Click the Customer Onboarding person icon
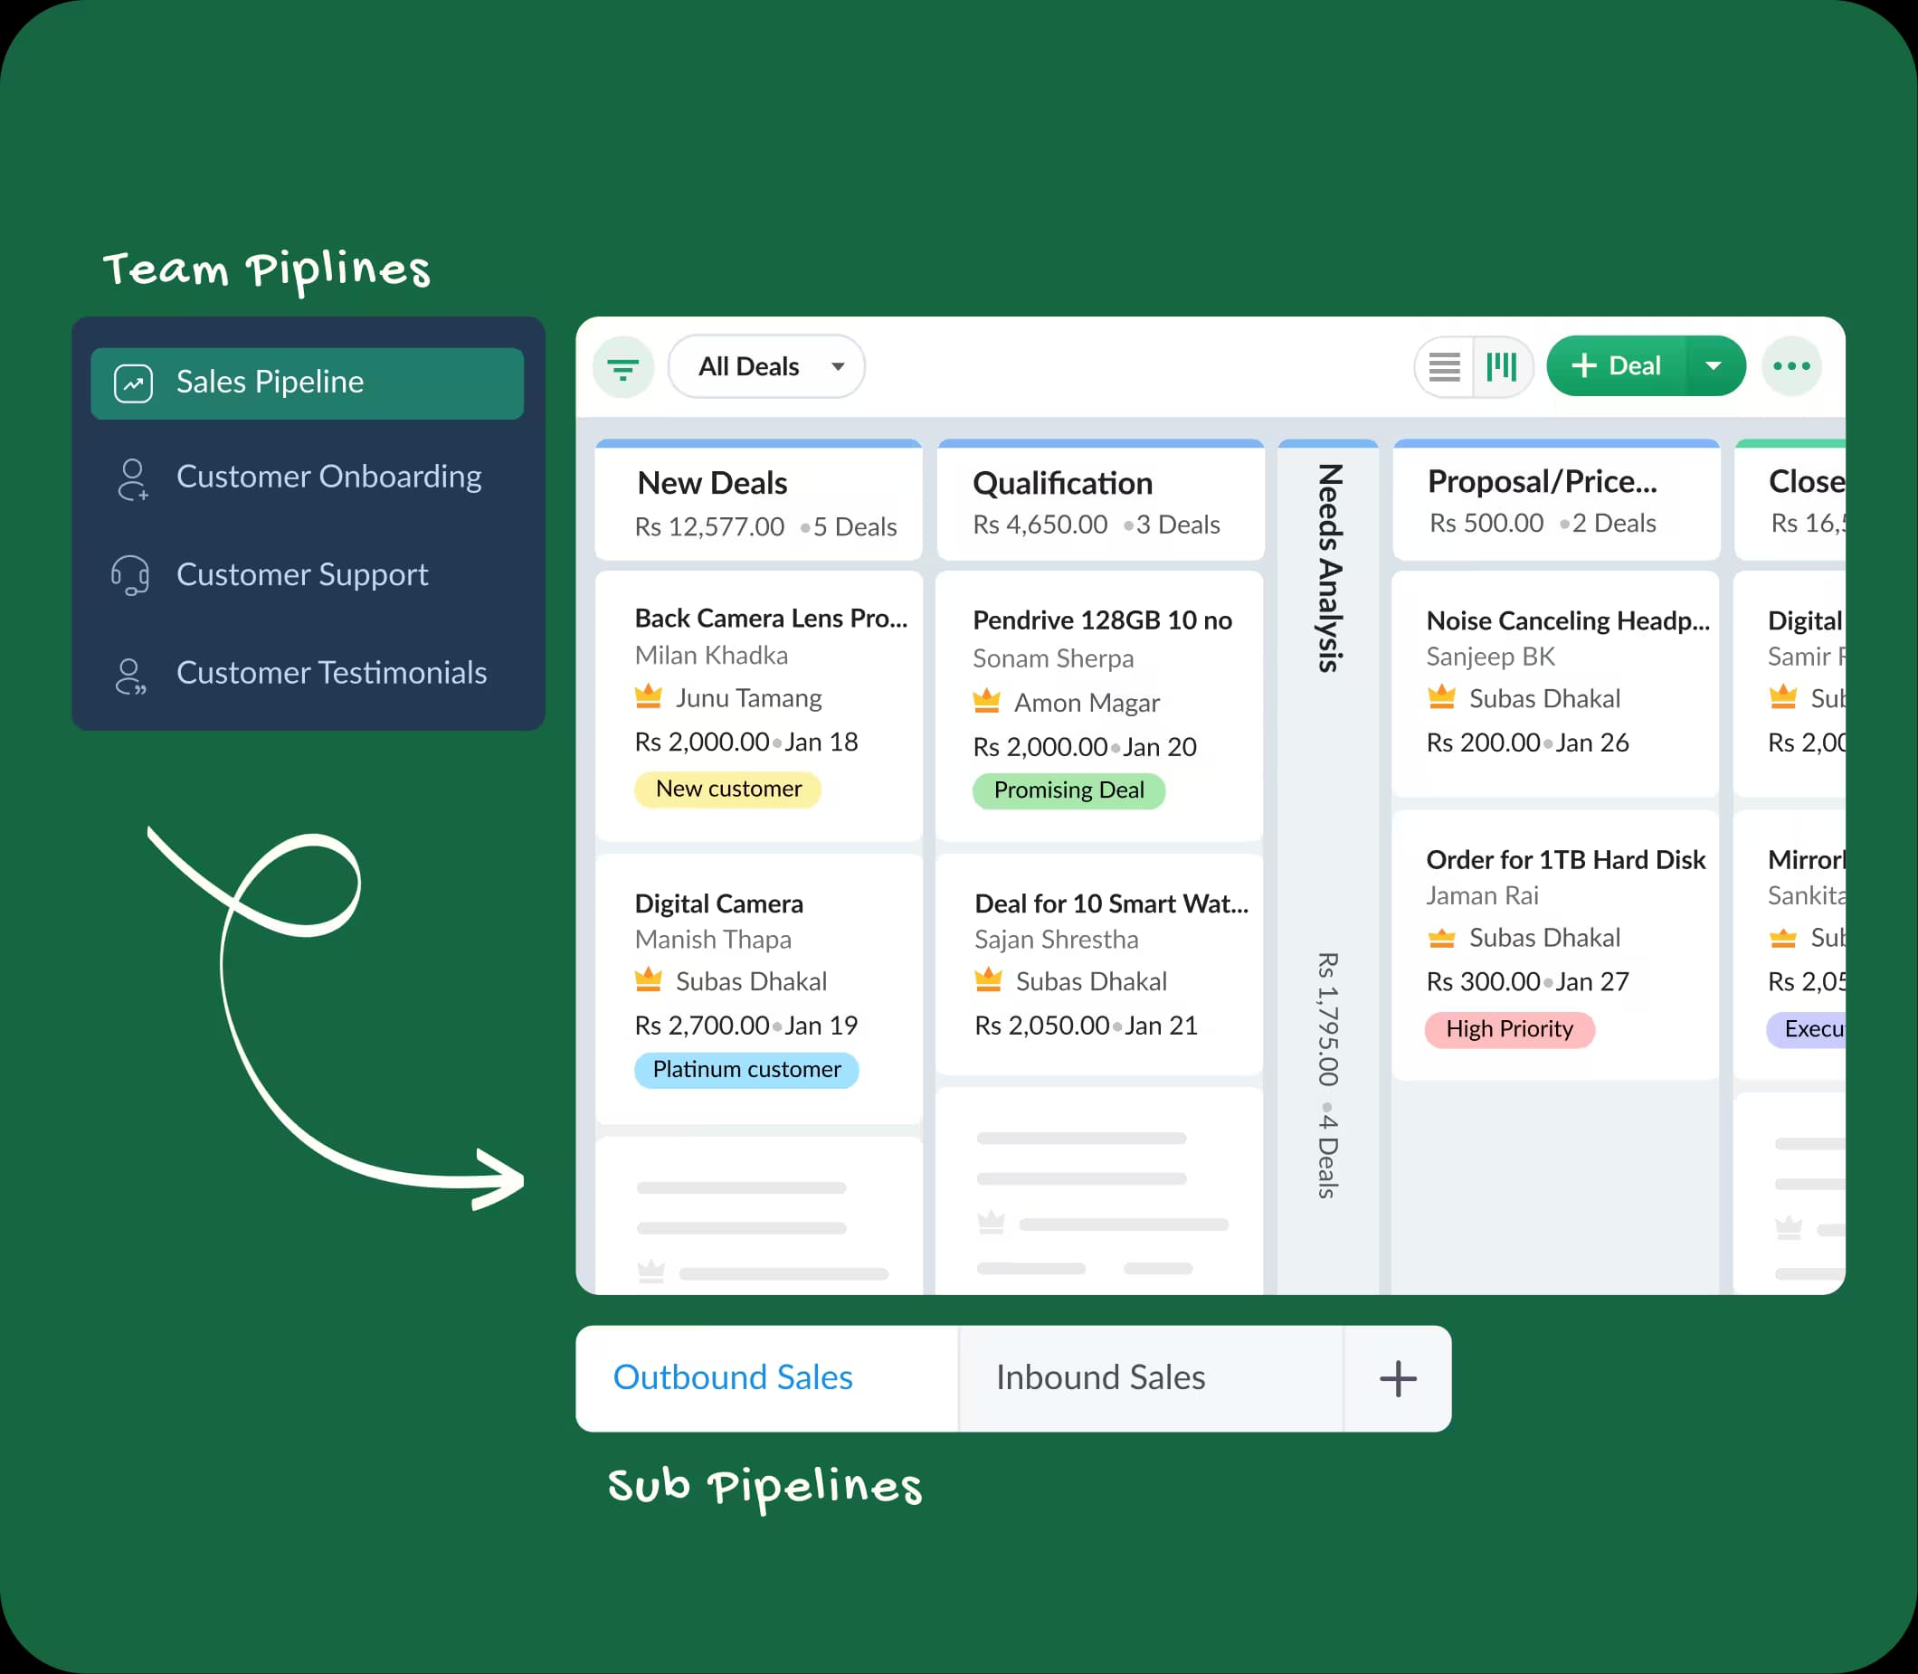The height and width of the screenshot is (1674, 1918). [133, 479]
